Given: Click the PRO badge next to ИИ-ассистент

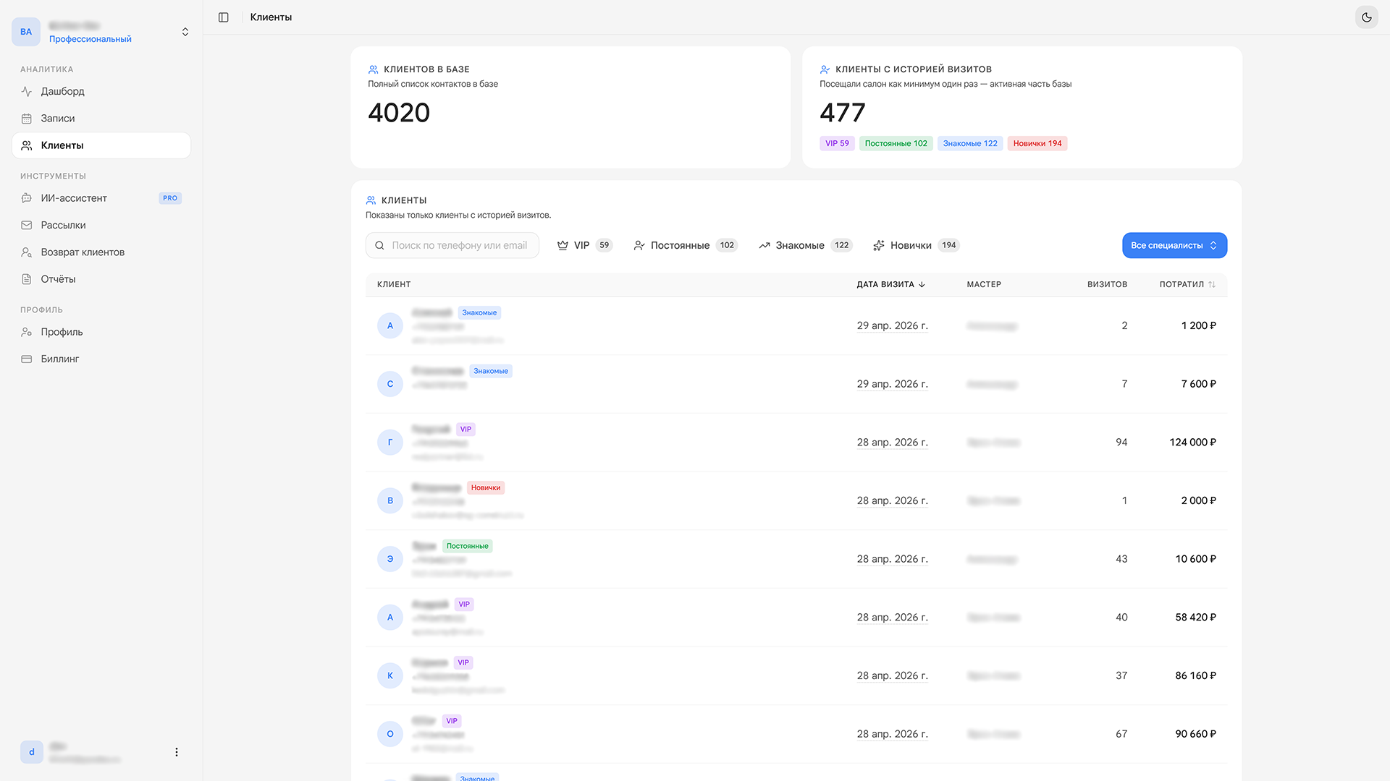Looking at the screenshot, I should (x=170, y=198).
